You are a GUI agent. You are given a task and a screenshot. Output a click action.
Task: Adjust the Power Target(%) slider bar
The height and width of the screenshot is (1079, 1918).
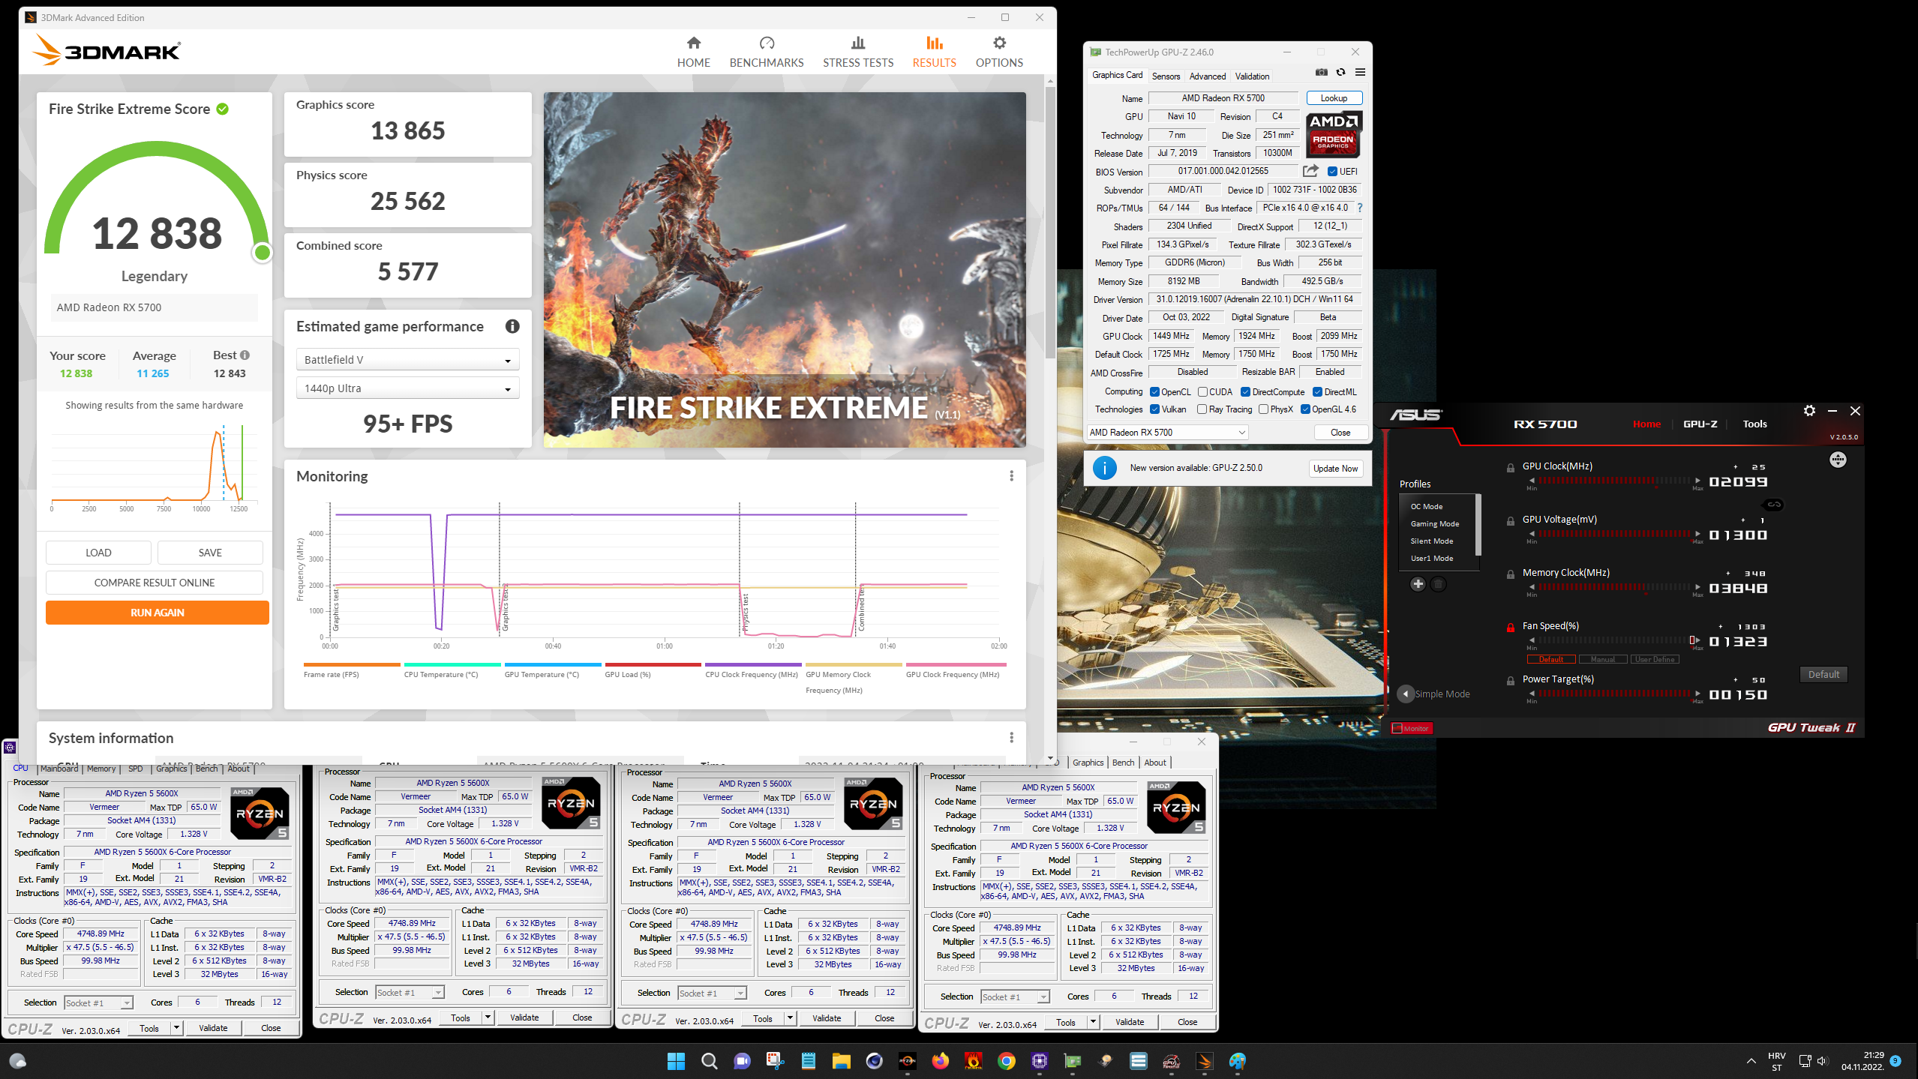pos(1614,694)
